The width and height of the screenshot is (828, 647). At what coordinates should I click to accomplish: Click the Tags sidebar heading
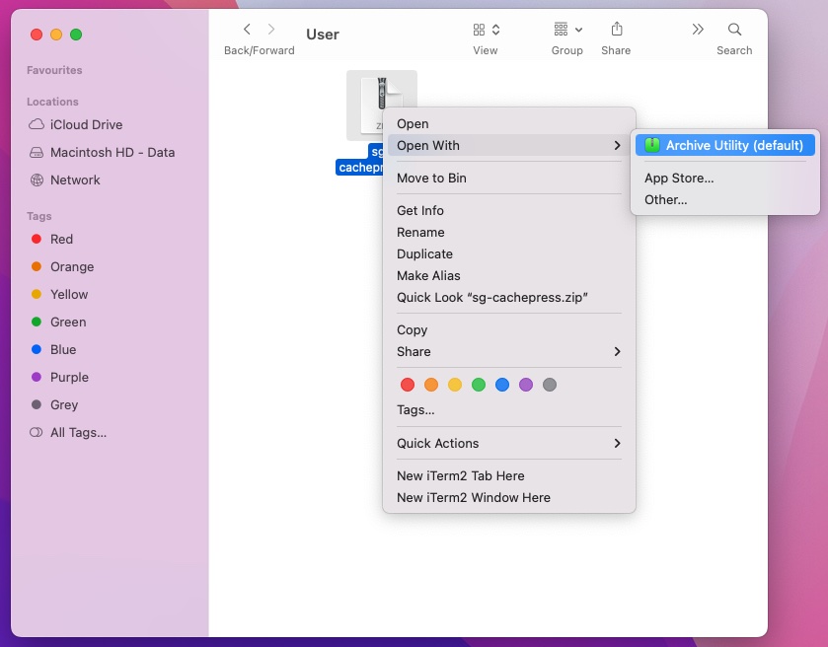pos(39,216)
